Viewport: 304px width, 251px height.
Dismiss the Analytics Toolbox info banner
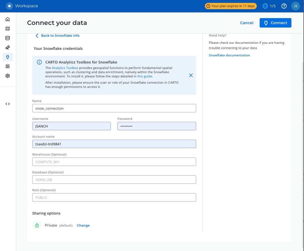coord(191,75)
